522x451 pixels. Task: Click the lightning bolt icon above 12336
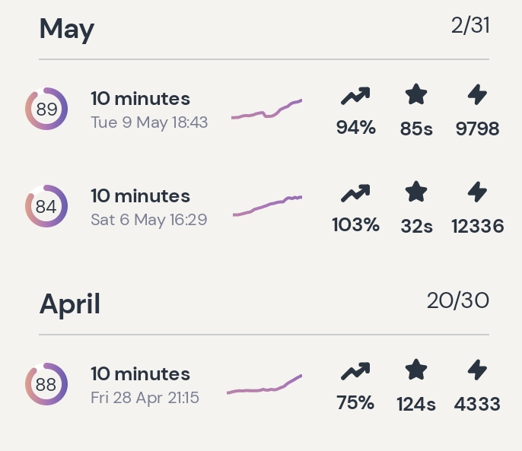tap(477, 192)
